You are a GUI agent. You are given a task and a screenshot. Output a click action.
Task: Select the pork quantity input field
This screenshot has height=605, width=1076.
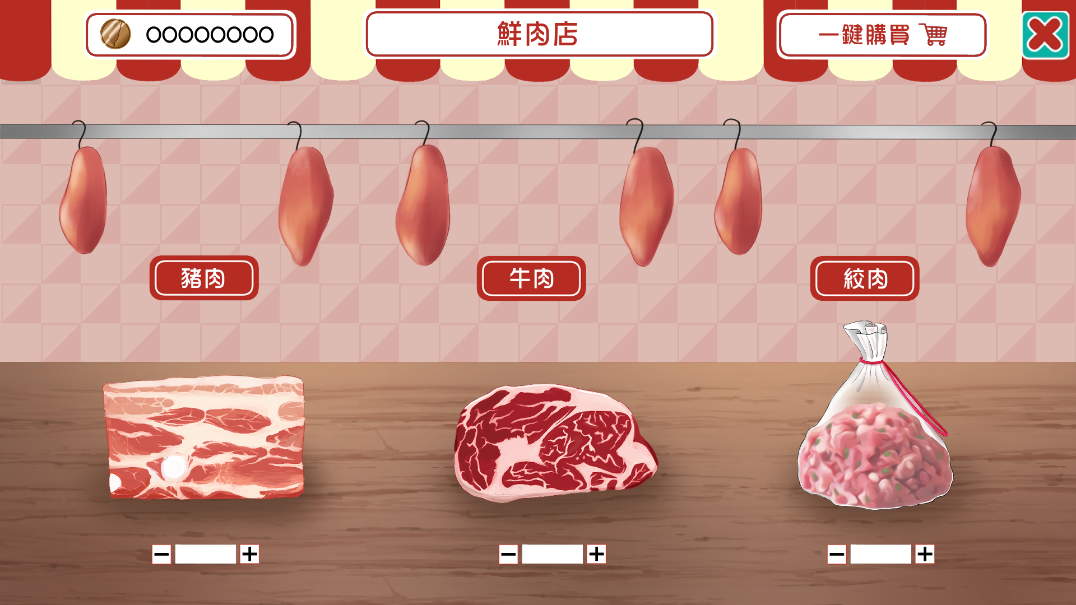206,554
